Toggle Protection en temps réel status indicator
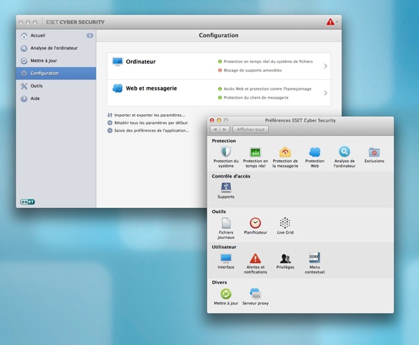 220,61
